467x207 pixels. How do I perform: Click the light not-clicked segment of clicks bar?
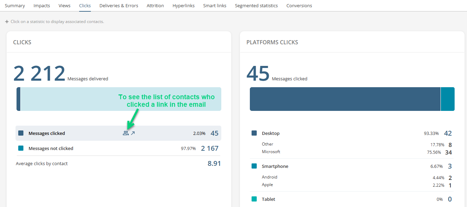pyautogui.click(x=121, y=99)
